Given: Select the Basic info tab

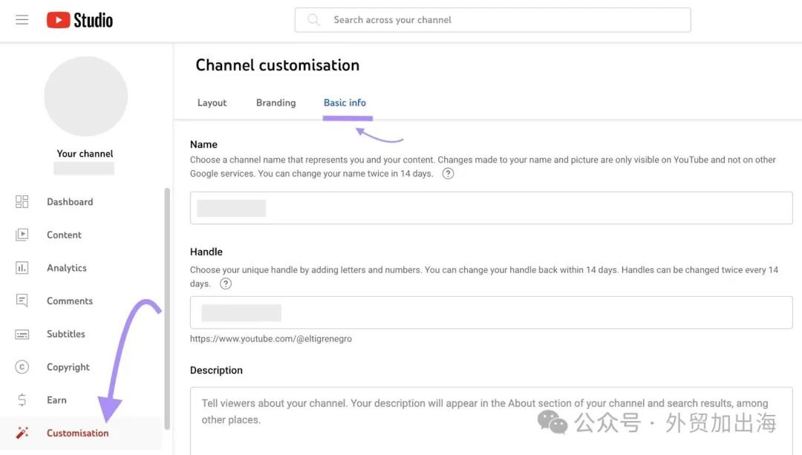Looking at the screenshot, I should click(345, 102).
